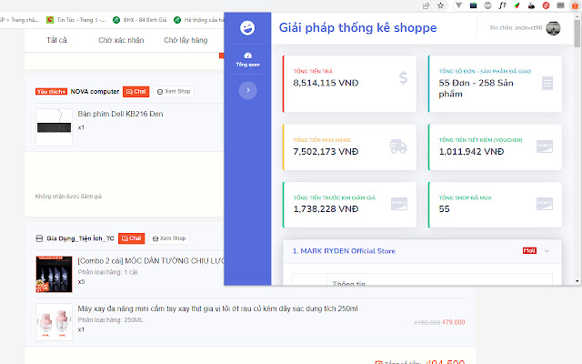Select the 1,738,228 VNĐ pre-discount value
The height and width of the screenshot is (364, 582).
coord(326,208)
